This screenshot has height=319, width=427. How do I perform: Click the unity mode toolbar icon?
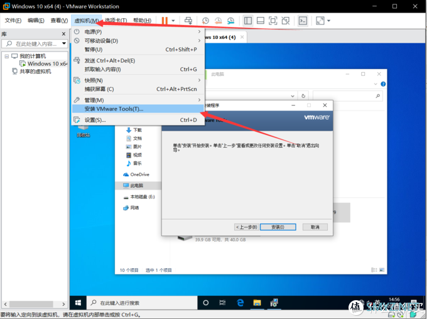[x=285, y=21]
